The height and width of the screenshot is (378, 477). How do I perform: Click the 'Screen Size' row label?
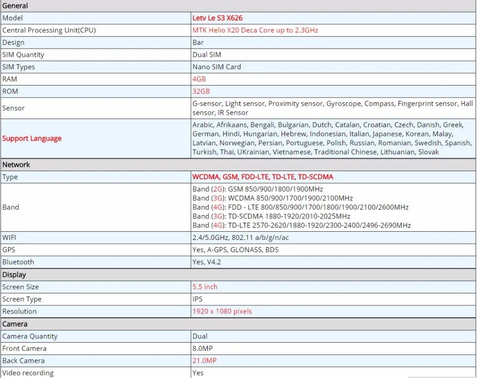click(x=21, y=287)
